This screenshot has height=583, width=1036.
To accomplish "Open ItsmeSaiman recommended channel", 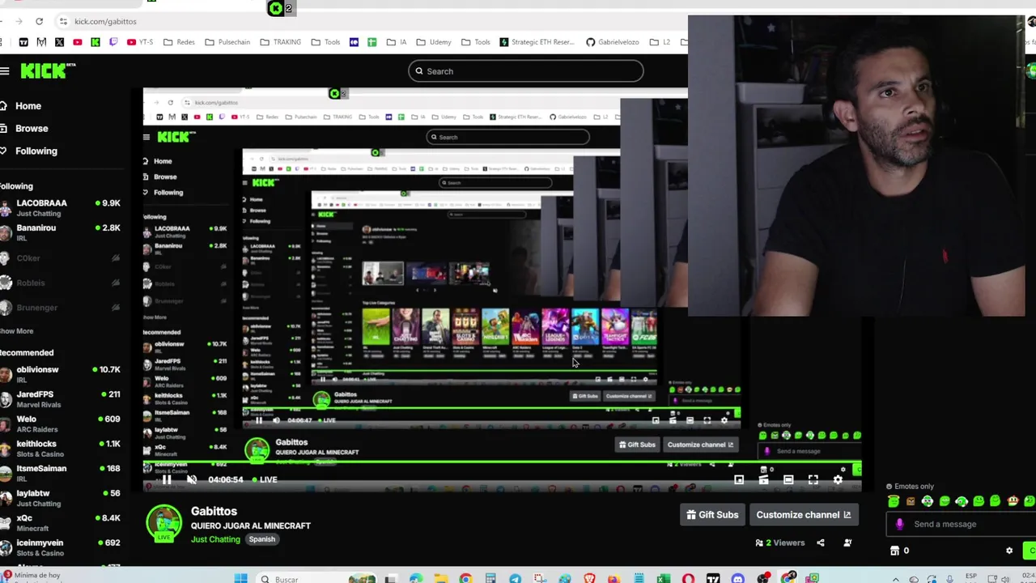I will click(61, 473).
